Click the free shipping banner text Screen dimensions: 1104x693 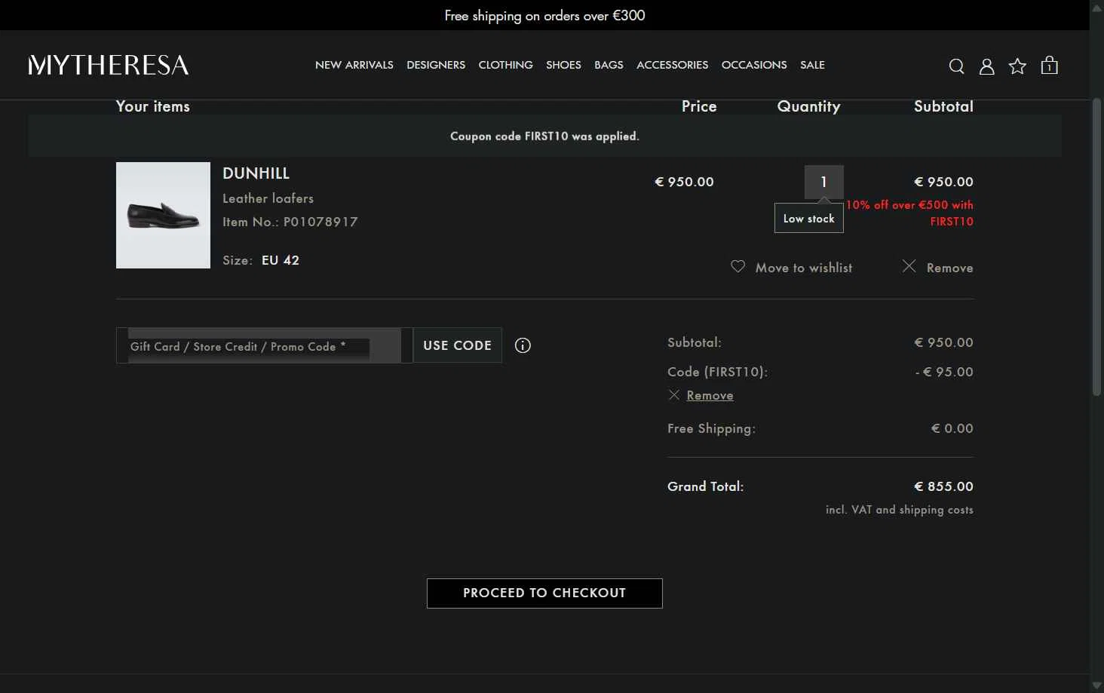pyautogui.click(x=544, y=15)
